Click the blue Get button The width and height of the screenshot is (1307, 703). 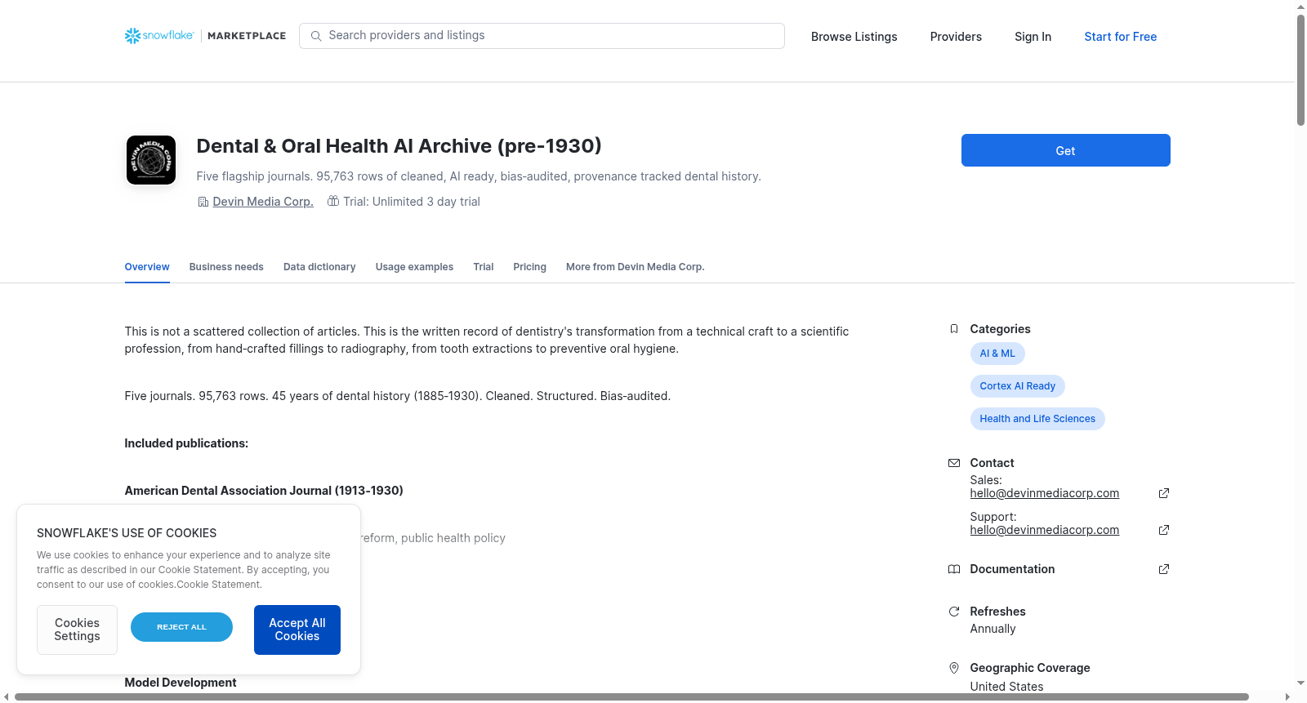1065,150
